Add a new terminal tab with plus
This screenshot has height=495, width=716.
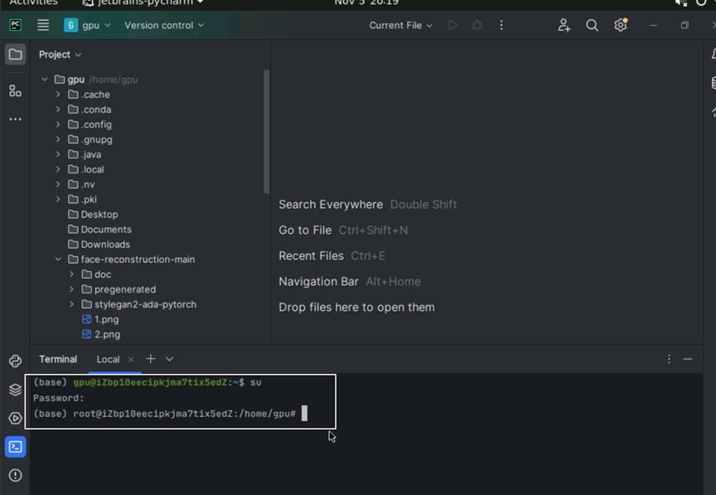tap(150, 359)
